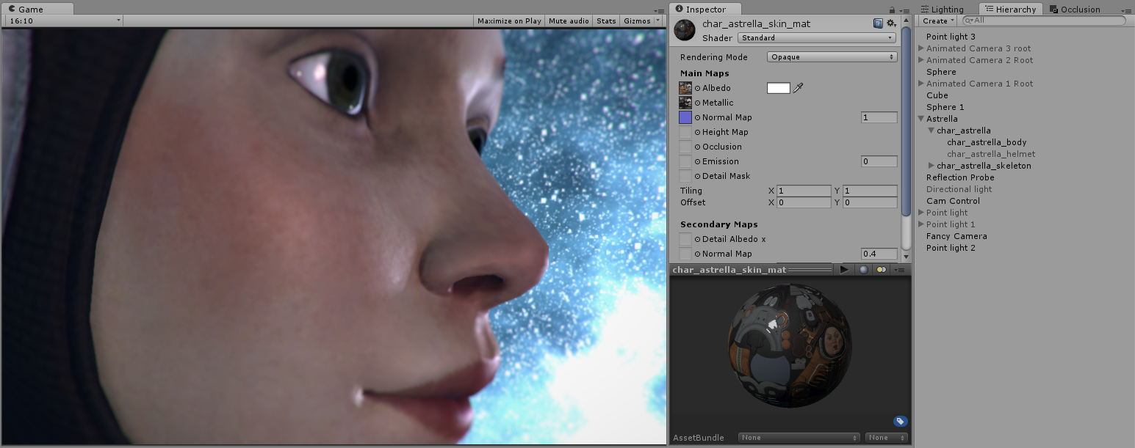Select char_astrella_body in Hierarchy

[x=987, y=142]
